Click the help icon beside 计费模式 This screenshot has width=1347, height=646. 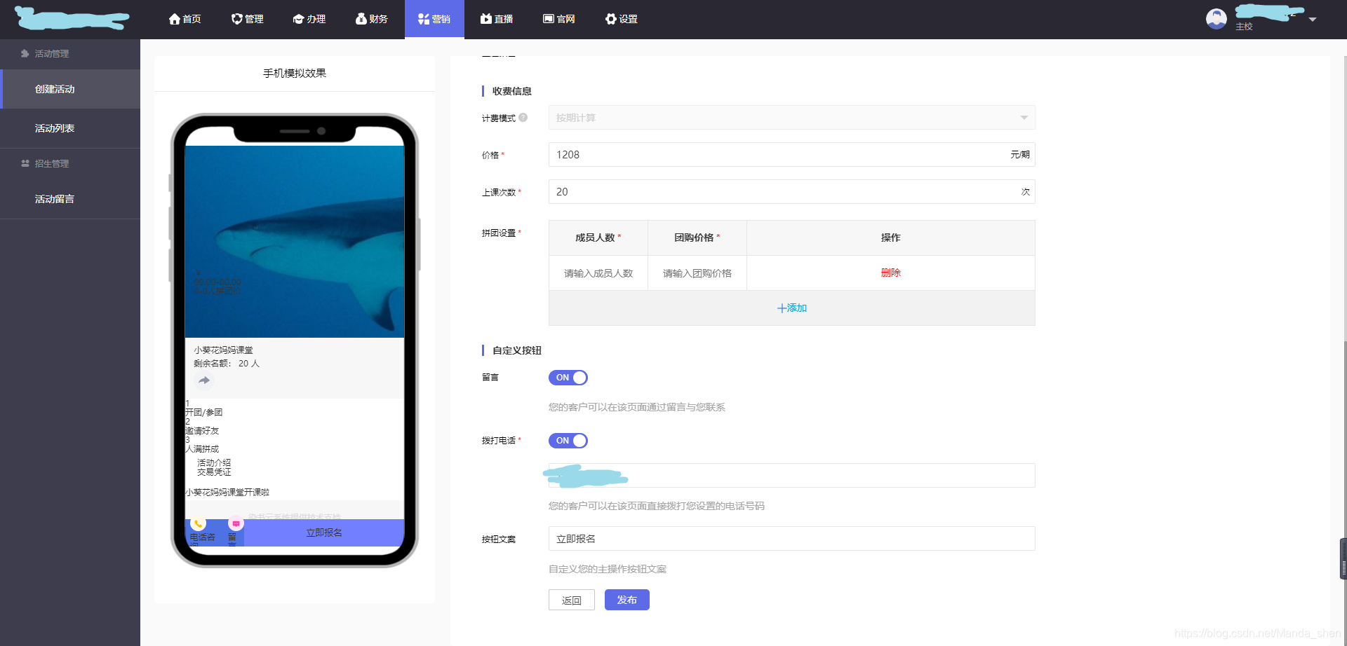click(x=525, y=118)
